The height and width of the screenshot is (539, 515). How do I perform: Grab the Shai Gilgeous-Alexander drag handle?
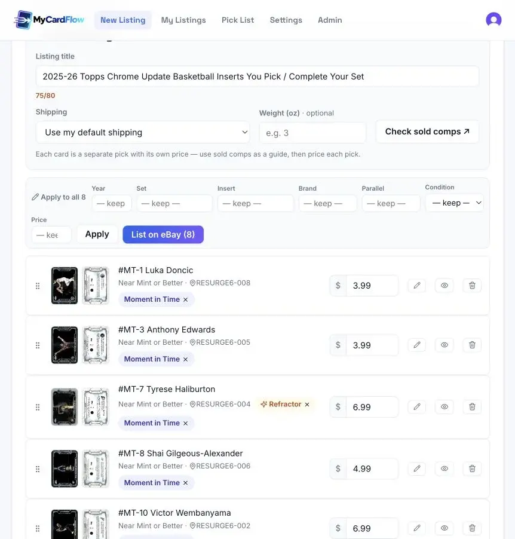[x=38, y=469]
